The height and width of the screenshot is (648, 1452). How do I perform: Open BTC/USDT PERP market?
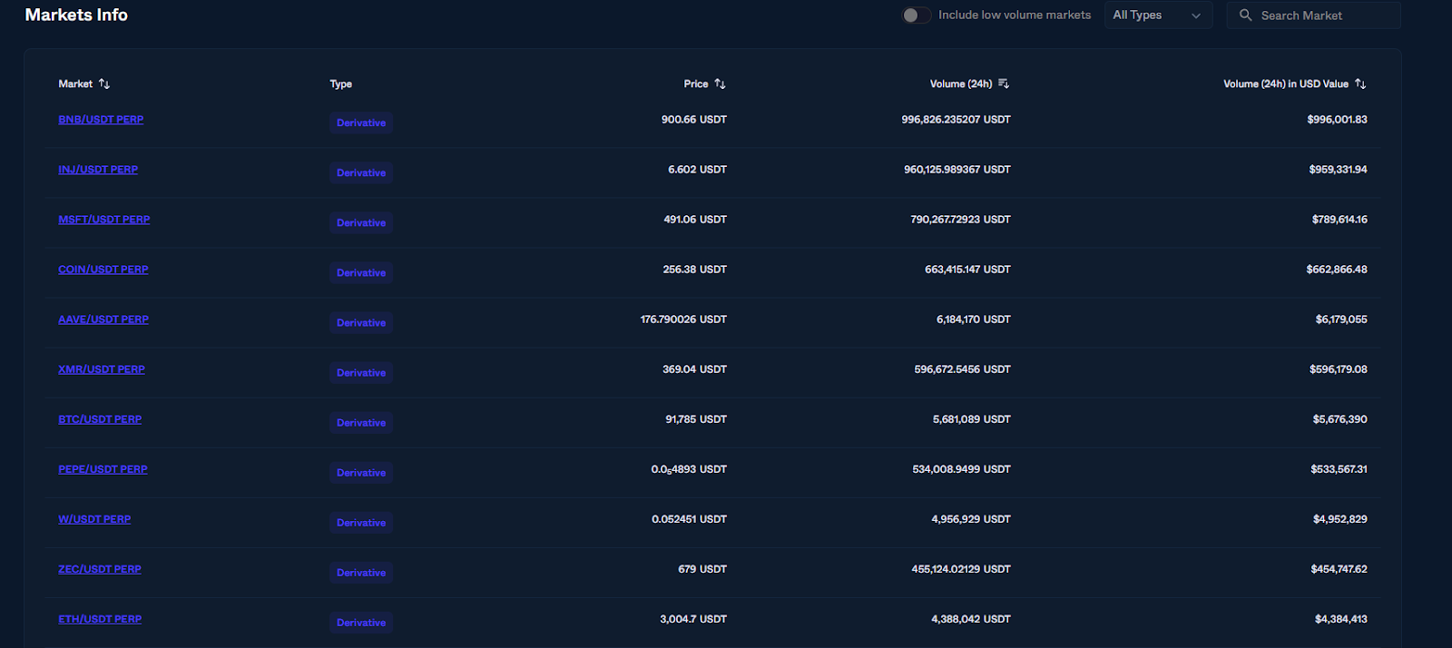point(100,419)
